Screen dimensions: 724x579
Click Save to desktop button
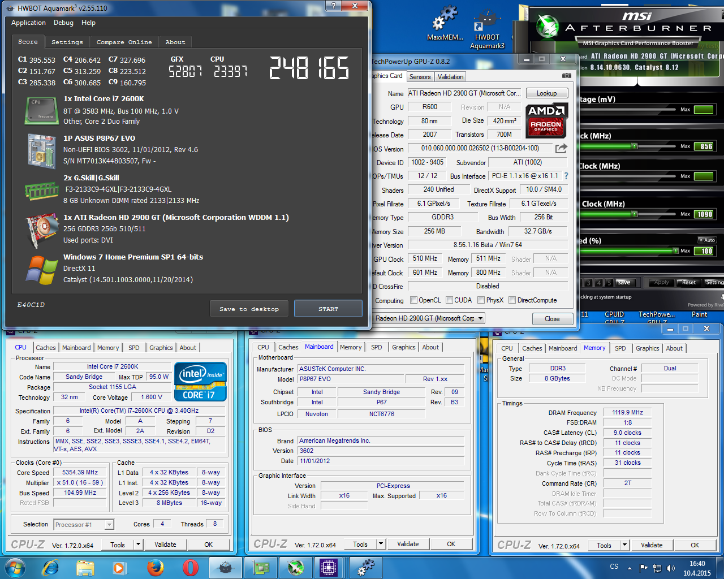pyautogui.click(x=249, y=309)
